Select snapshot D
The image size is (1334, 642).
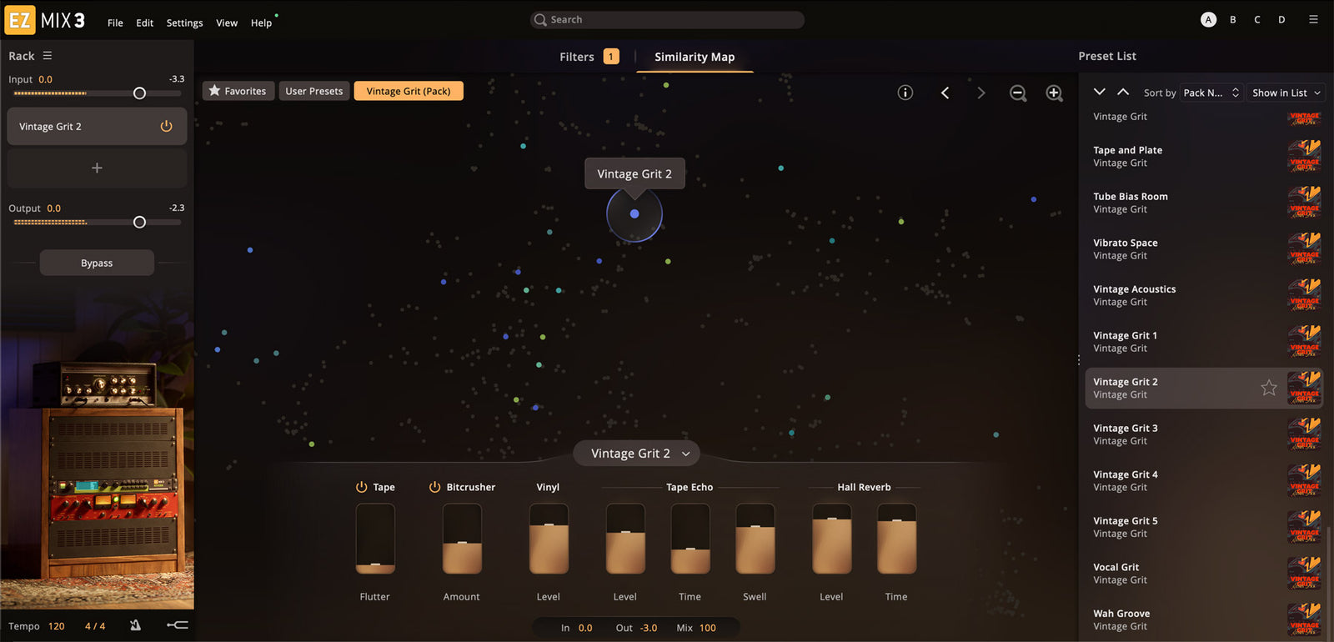(1281, 19)
